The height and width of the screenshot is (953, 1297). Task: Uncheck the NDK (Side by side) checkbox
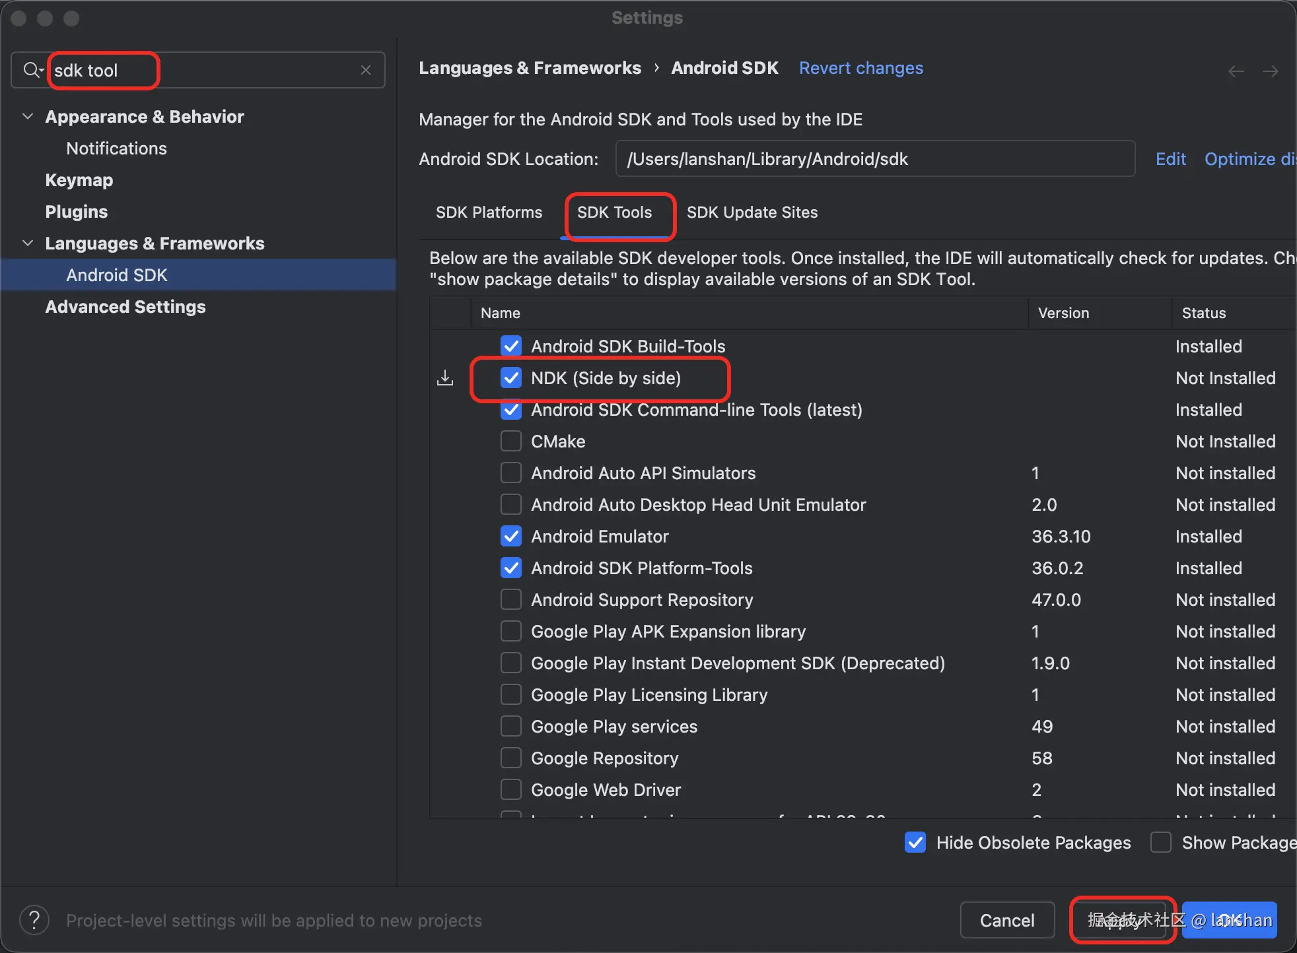[511, 378]
